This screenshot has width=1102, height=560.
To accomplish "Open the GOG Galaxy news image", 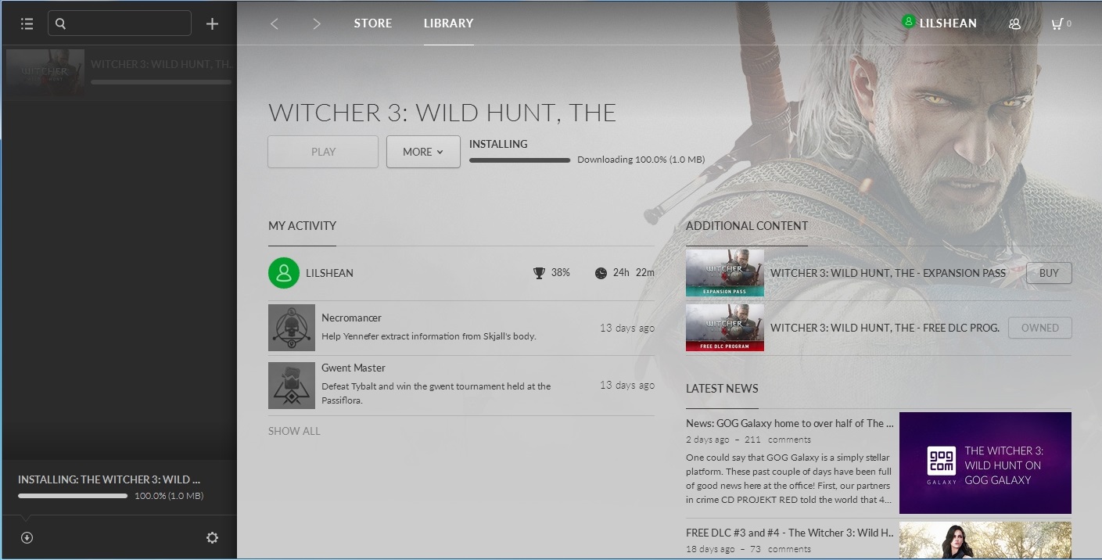I will tap(985, 463).
